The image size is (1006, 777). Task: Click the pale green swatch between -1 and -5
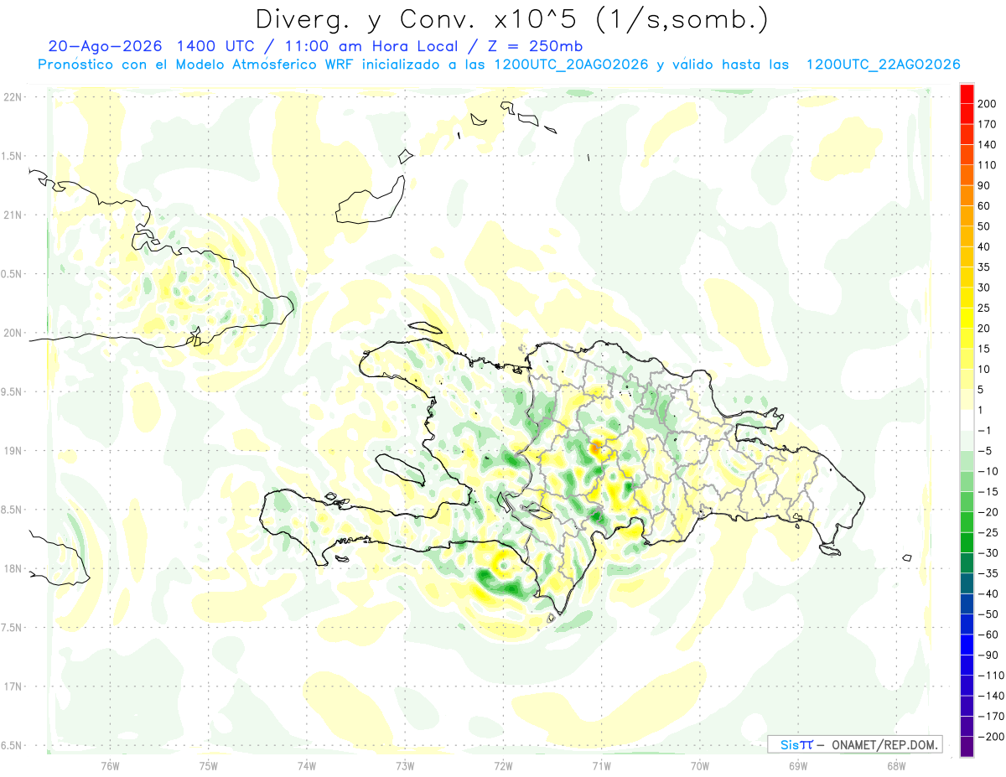(967, 441)
